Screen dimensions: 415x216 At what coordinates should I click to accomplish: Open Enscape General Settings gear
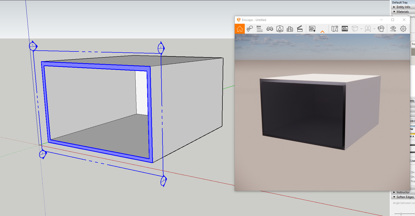[403, 29]
